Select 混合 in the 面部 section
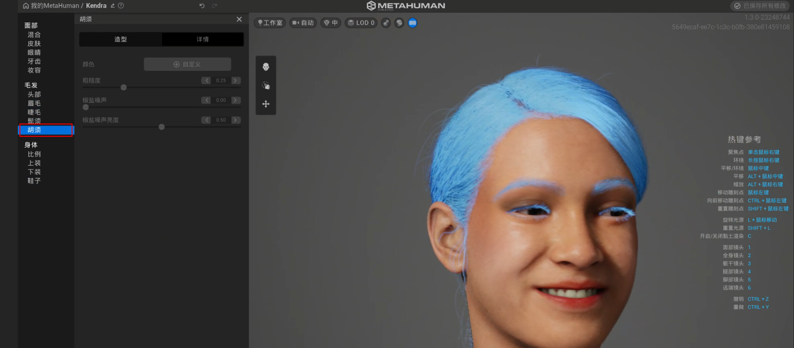794x348 pixels. 34,35
